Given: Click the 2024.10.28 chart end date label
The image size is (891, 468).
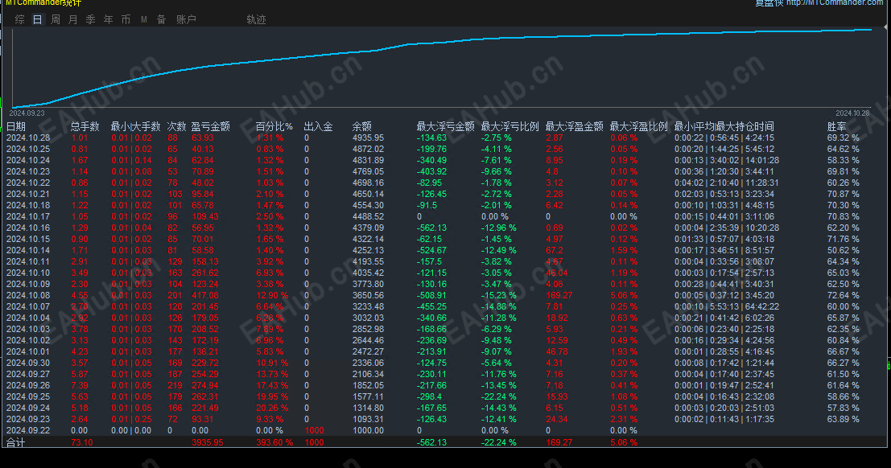Looking at the screenshot, I should pos(852,113).
